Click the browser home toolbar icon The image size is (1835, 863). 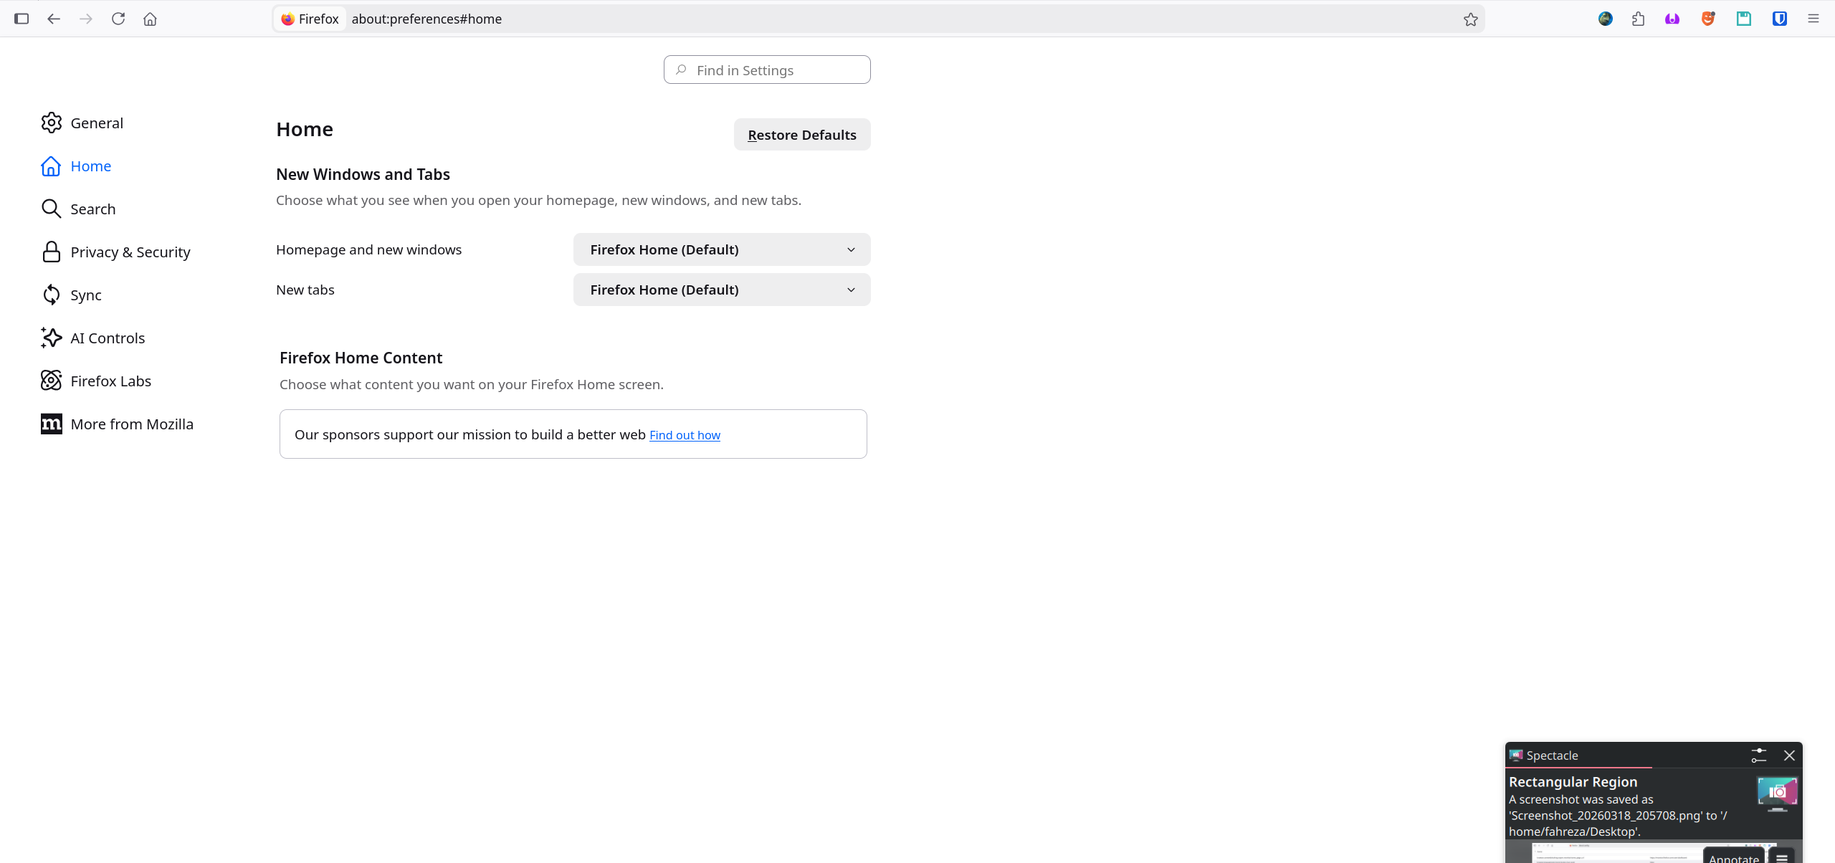(x=150, y=19)
